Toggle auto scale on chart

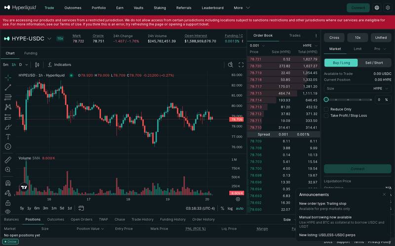pyautogui.click(x=239, y=208)
